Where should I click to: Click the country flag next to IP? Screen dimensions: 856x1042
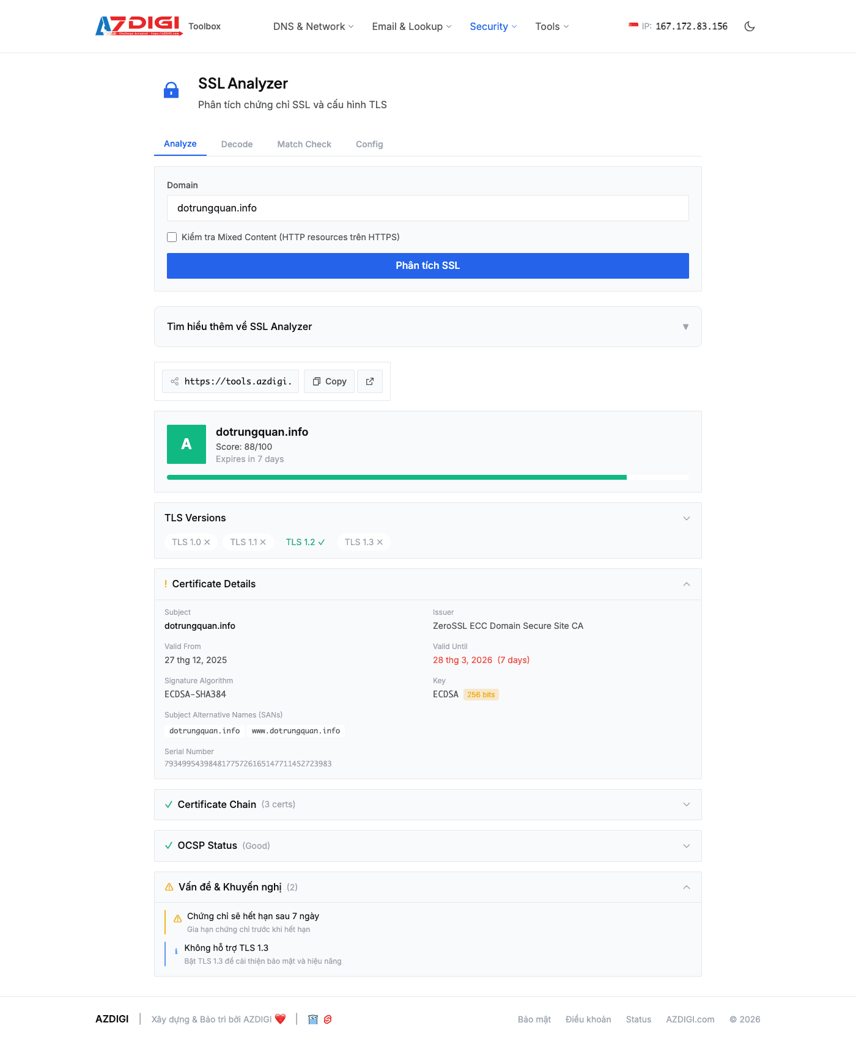633,26
